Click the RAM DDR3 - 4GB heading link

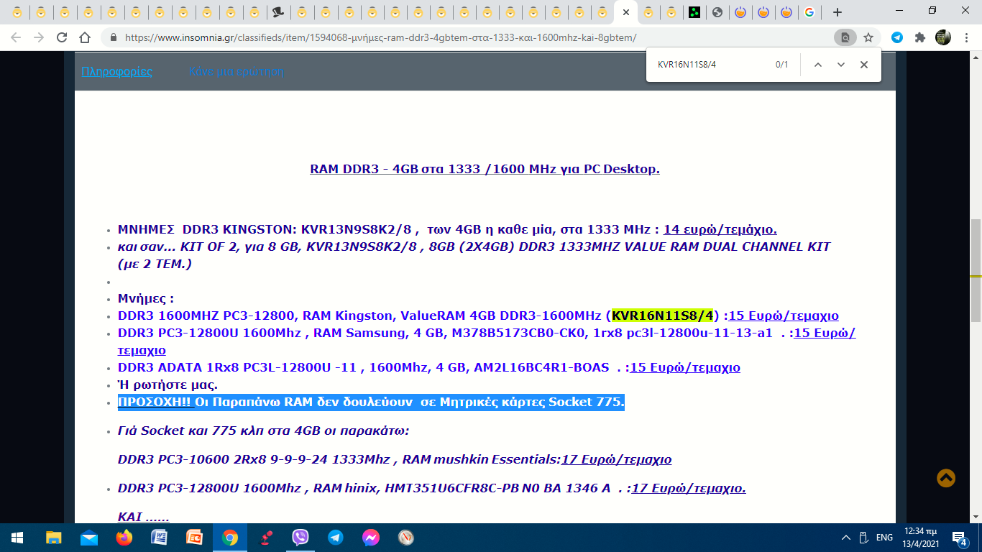click(x=485, y=169)
